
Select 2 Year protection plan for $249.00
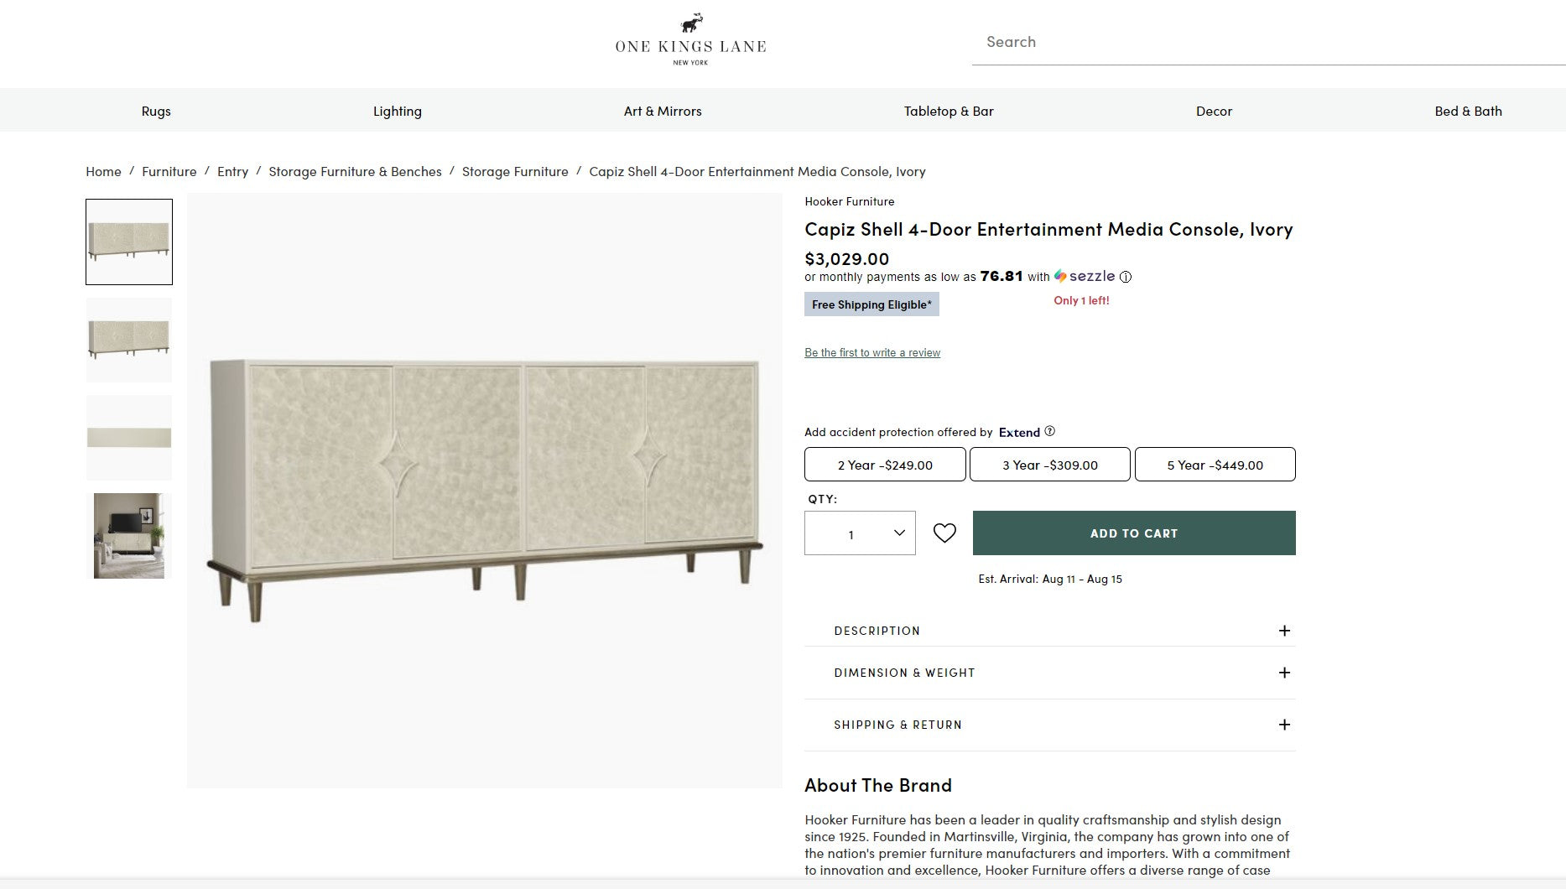(885, 465)
